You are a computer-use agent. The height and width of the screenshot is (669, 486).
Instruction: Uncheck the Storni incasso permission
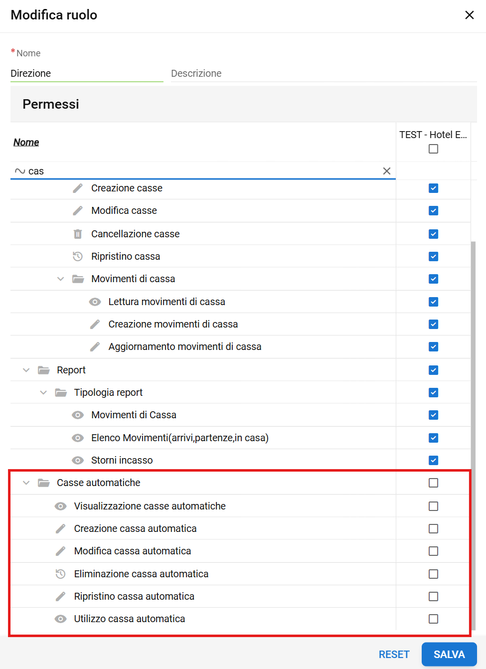point(433,460)
